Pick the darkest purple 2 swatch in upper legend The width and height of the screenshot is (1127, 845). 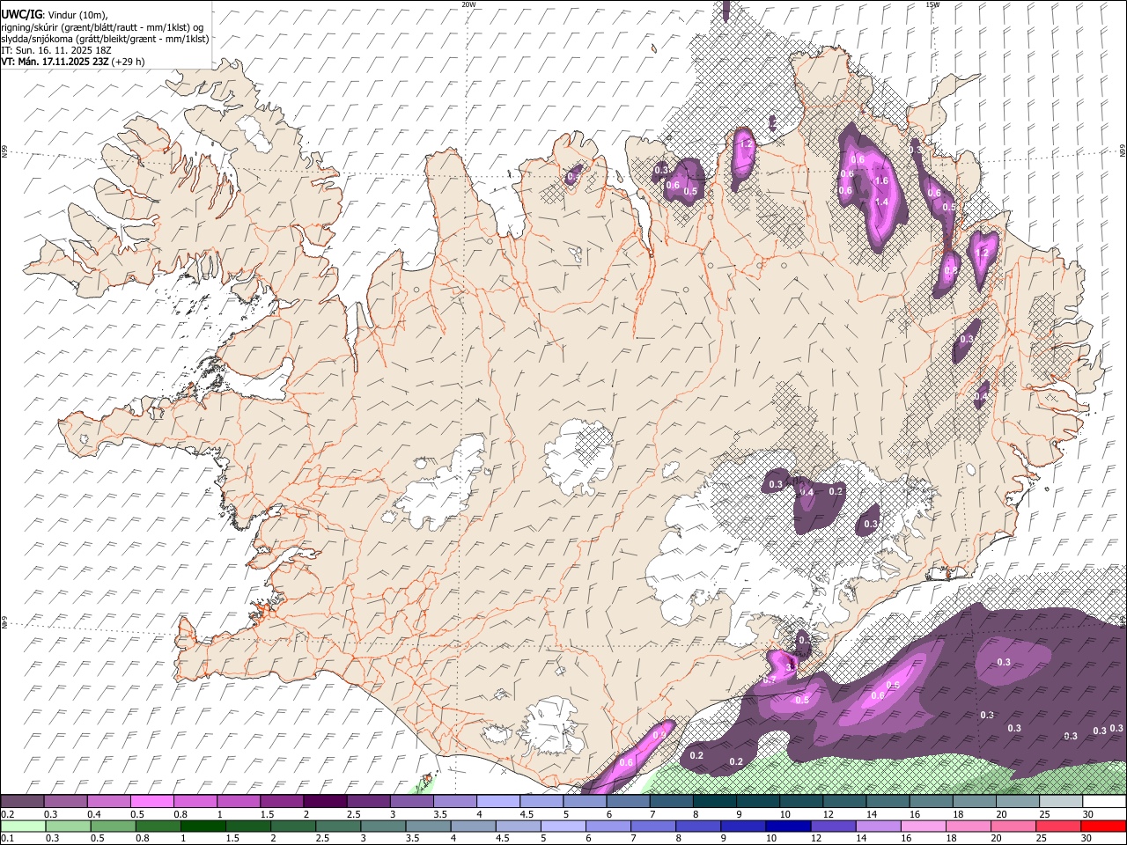click(325, 800)
